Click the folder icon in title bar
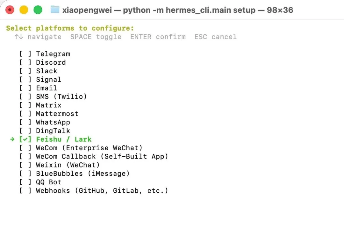Screen dimensions: 344x228 [55, 10]
